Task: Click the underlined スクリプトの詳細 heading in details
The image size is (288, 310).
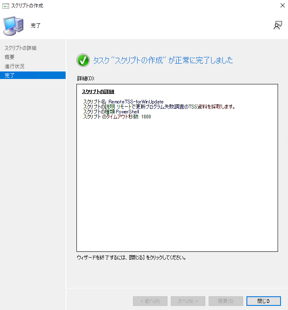Action: [98, 91]
